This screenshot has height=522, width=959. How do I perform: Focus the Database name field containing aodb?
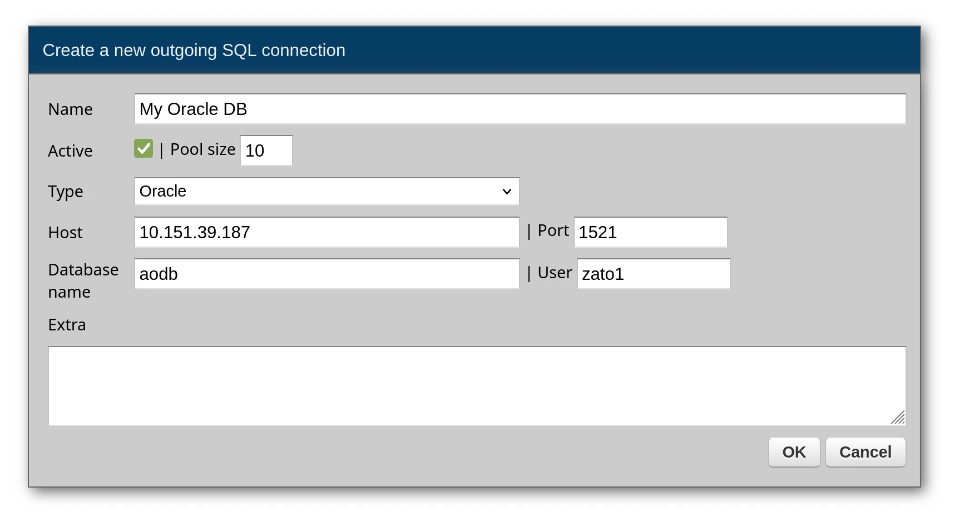click(x=326, y=274)
